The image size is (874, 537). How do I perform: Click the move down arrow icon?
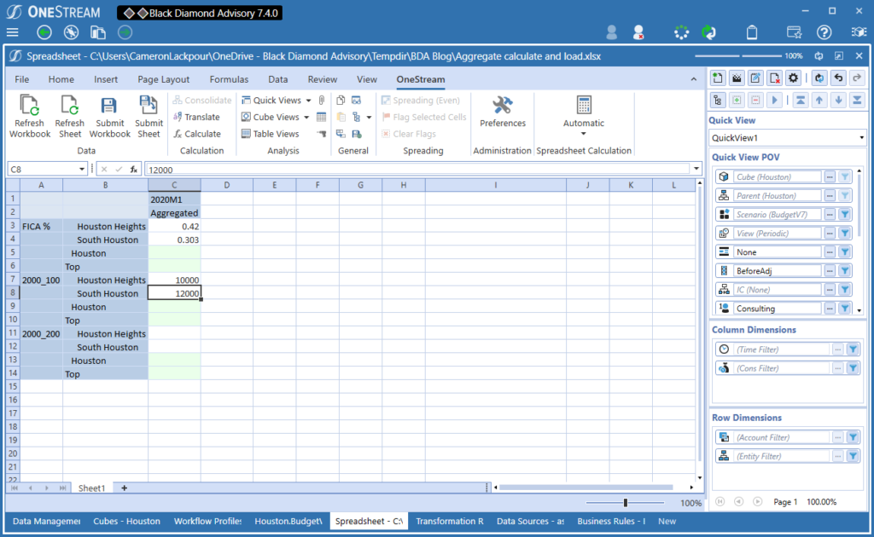coord(838,101)
